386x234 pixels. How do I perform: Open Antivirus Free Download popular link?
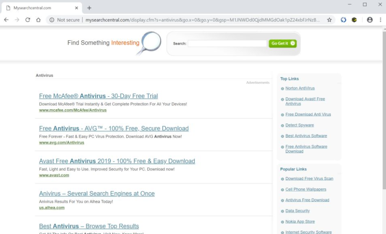pyautogui.click(x=307, y=200)
